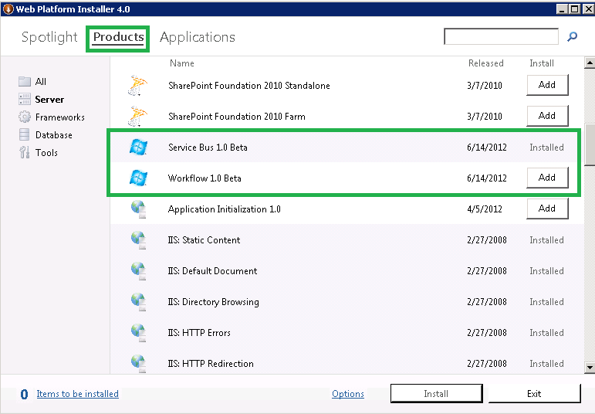This screenshot has height=414, width=595.
Task: Click the Exit button
Action: click(x=534, y=393)
